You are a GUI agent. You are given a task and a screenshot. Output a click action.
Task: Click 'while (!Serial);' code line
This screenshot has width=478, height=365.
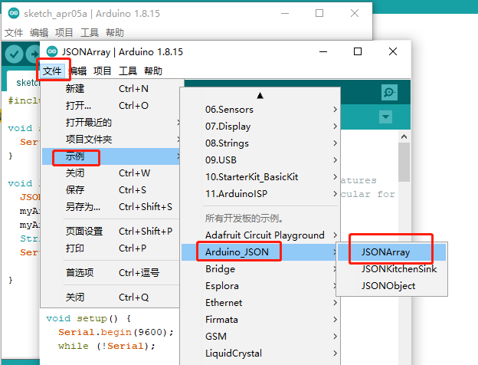point(106,346)
